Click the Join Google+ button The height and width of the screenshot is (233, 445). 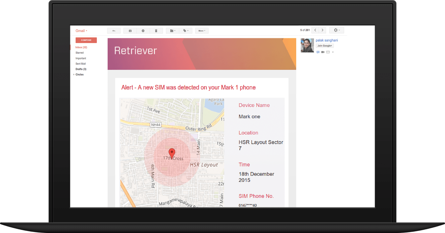[325, 46]
